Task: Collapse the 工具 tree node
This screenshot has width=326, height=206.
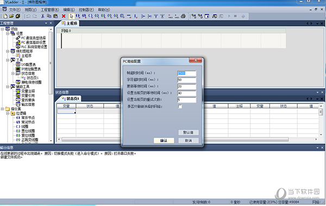Action: click(x=8, y=60)
